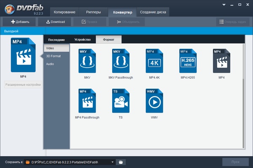Open the browse folder icon next to save path
253x168 pixels.
click(x=120, y=162)
